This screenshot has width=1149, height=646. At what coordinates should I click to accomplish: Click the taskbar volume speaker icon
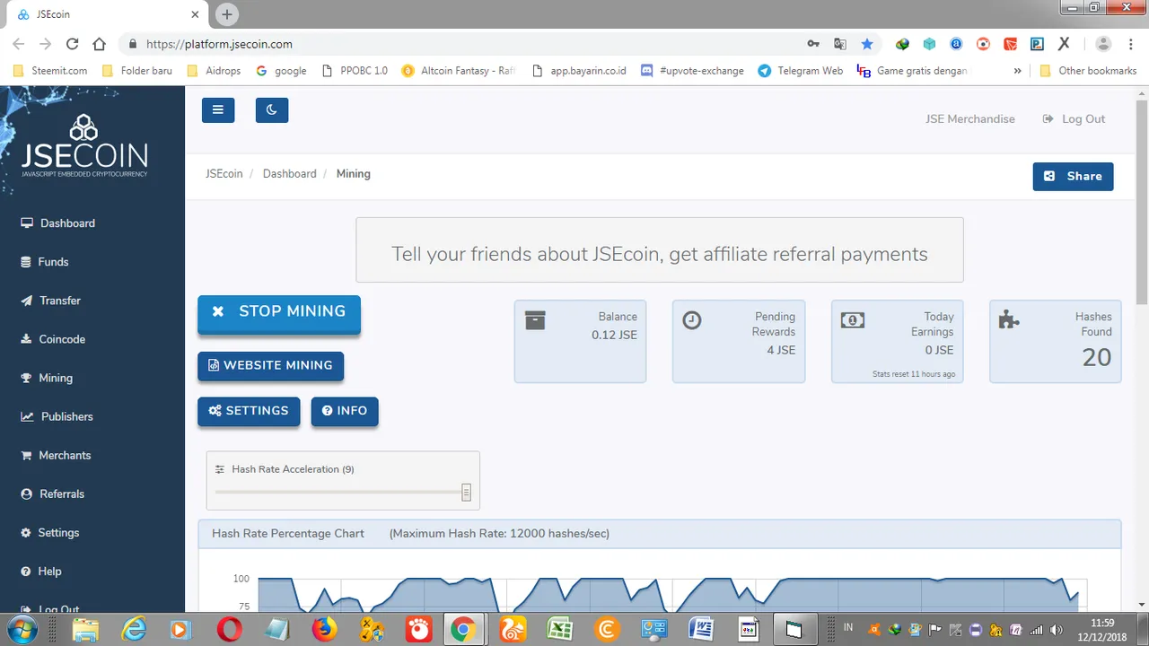tap(1056, 630)
